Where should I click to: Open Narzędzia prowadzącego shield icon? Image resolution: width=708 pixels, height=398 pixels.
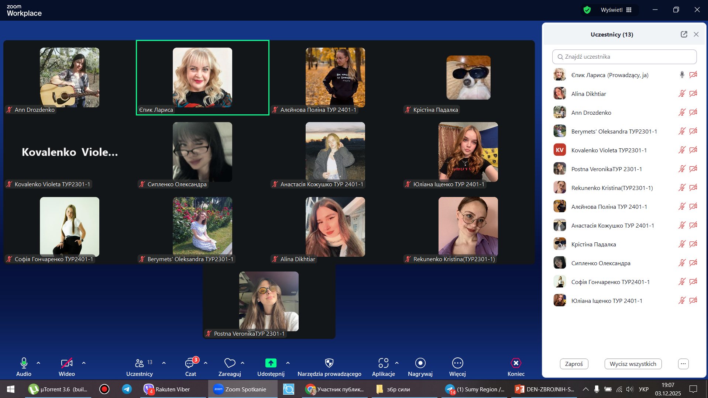(329, 363)
